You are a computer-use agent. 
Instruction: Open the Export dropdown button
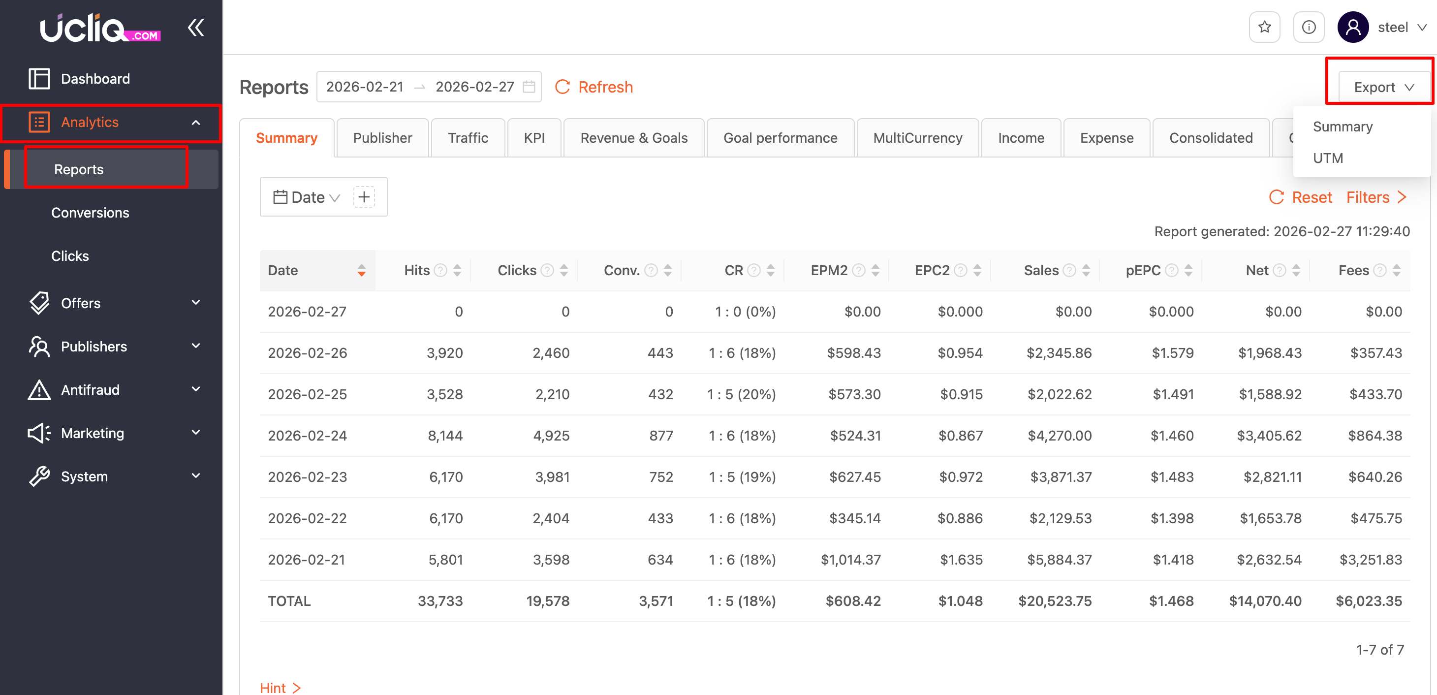click(1383, 87)
